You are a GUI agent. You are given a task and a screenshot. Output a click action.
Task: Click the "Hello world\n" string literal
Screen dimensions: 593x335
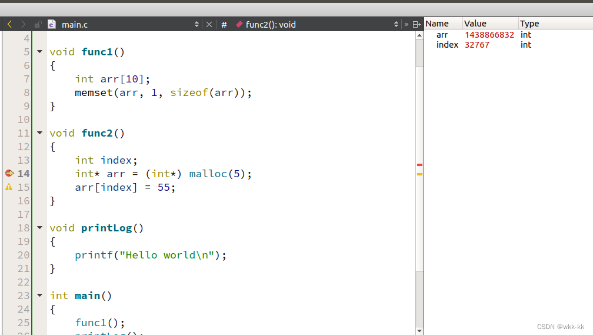pos(167,255)
